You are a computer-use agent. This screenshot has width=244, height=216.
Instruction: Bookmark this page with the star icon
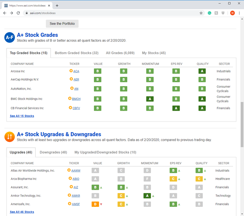coord(201,13)
